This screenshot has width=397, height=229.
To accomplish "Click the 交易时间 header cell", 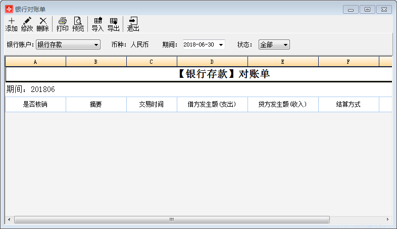I will [x=152, y=105].
